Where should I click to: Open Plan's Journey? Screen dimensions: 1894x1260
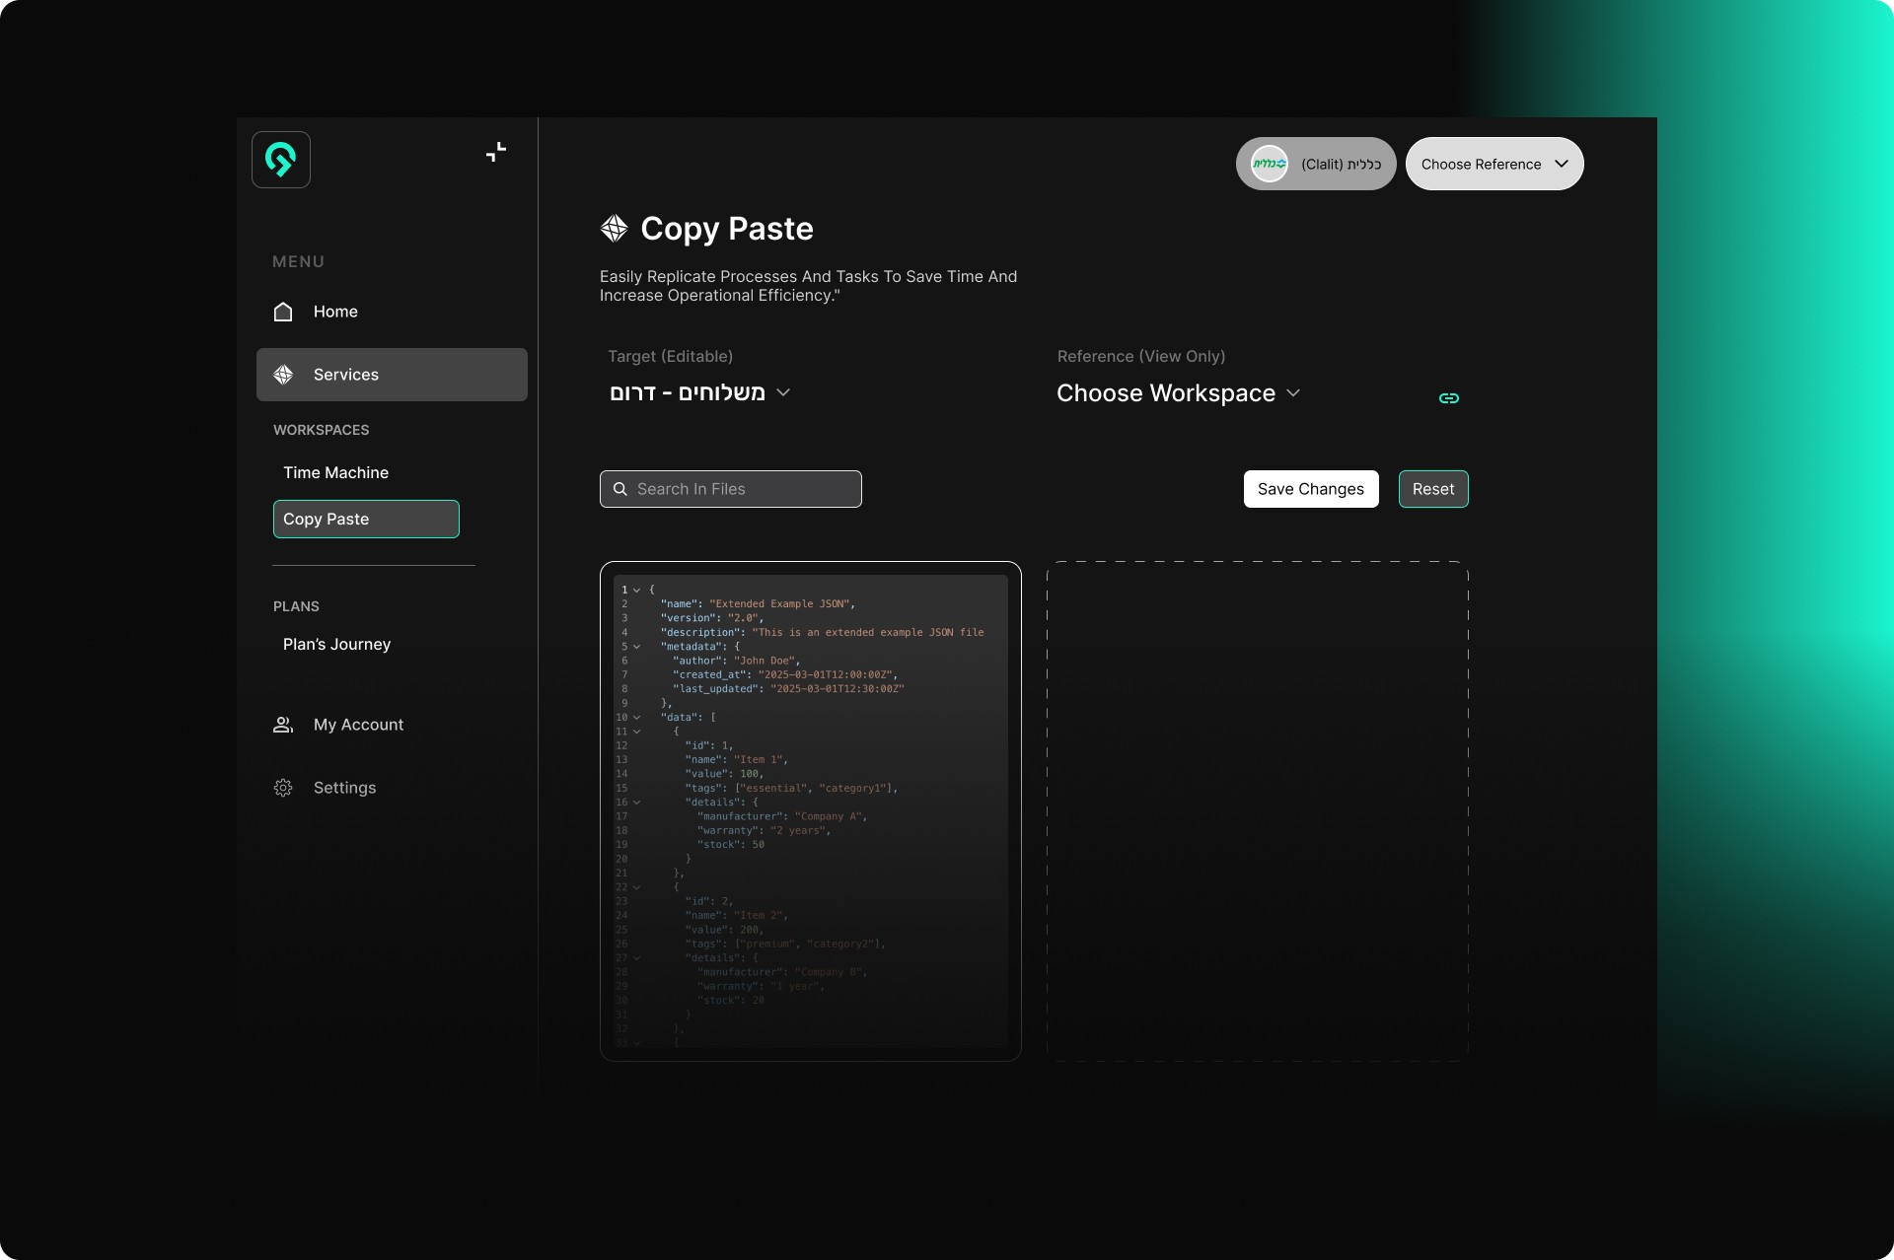(336, 644)
